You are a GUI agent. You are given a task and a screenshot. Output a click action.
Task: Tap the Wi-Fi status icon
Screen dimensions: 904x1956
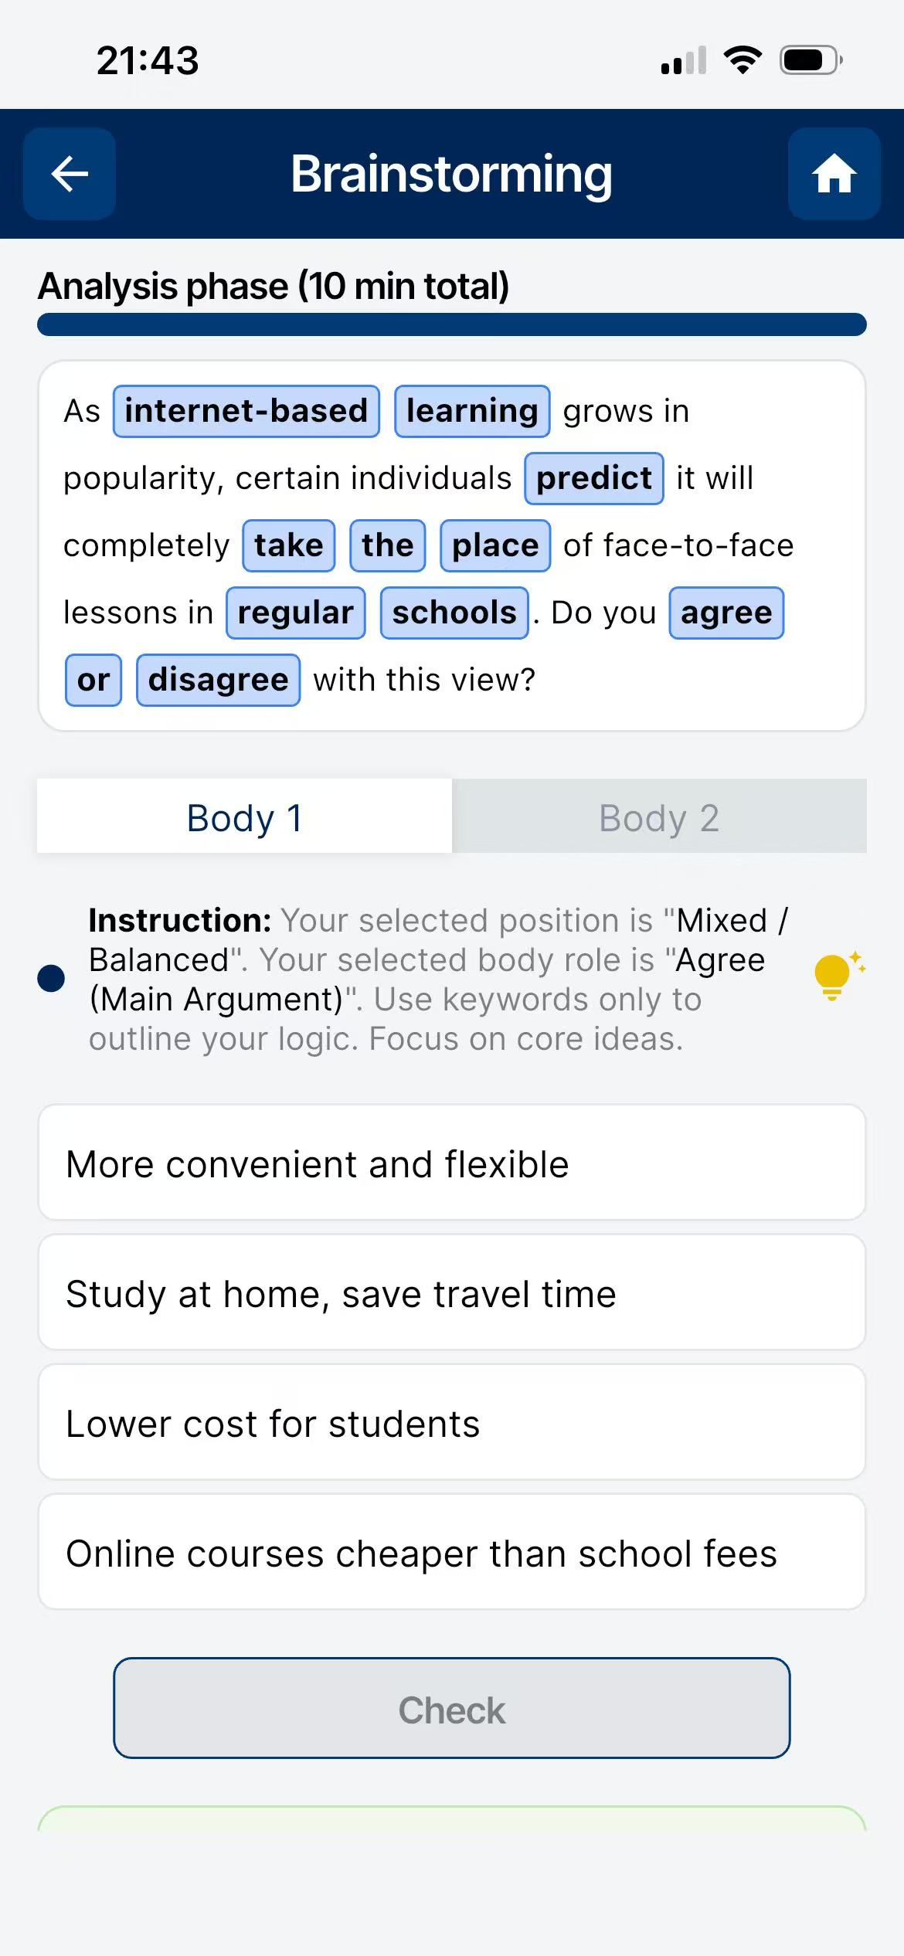click(x=743, y=60)
